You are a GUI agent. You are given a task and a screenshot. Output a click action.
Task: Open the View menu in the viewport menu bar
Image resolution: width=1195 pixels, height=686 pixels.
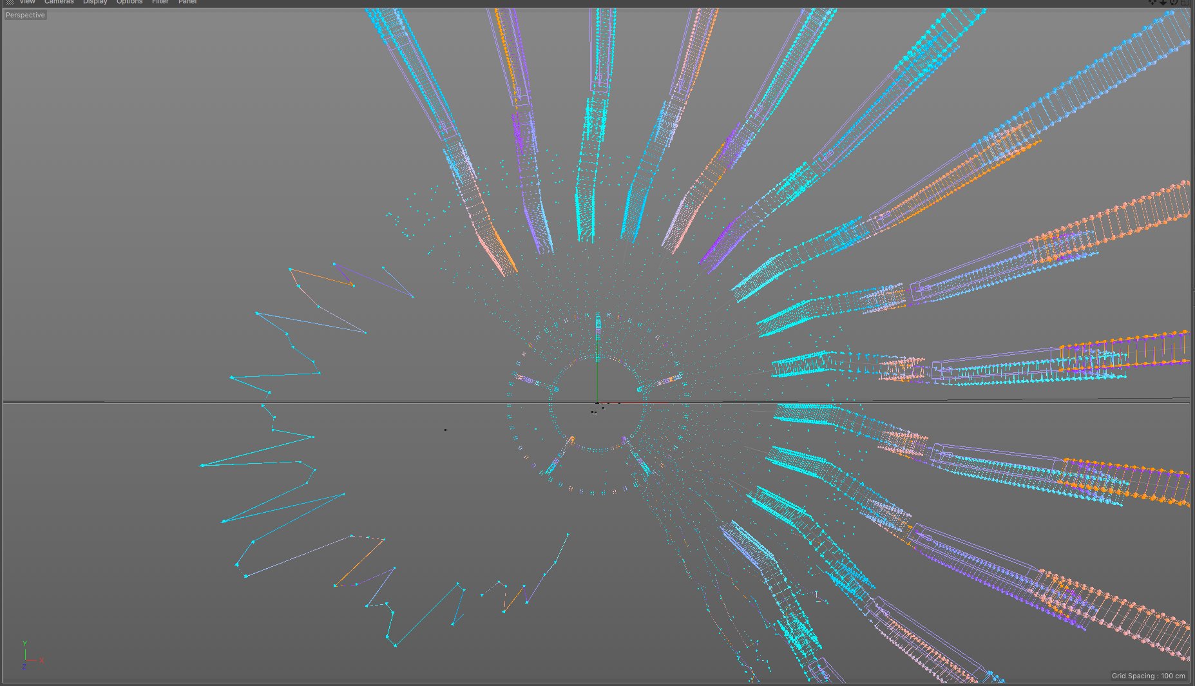pyautogui.click(x=27, y=2)
